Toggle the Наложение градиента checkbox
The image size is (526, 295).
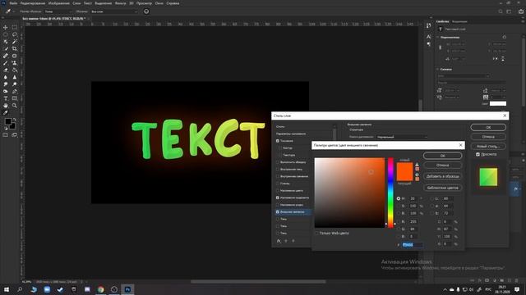coord(278,197)
